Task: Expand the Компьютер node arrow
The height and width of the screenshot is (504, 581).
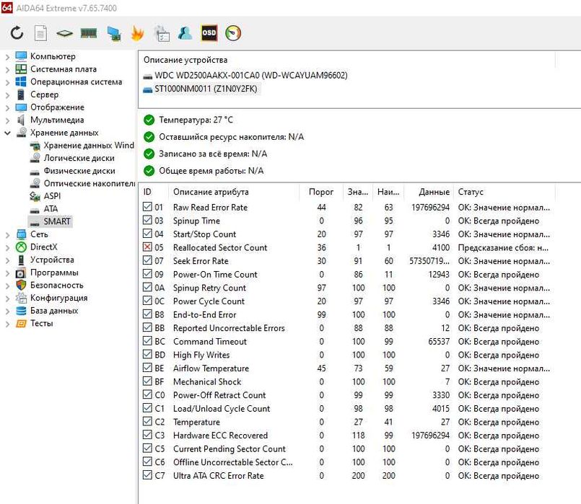Action: [7, 57]
